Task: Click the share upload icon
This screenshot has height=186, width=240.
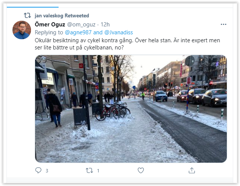Action: 192,171
